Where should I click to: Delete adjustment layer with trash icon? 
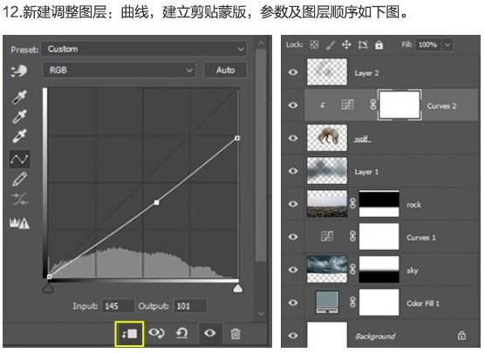pos(236,334)
